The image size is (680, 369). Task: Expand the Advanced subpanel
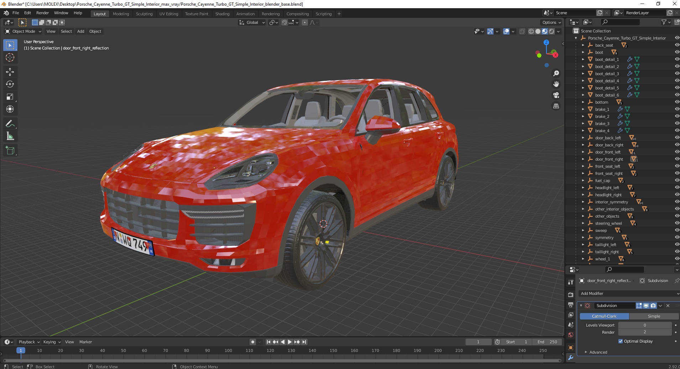[x=598, y=352]
